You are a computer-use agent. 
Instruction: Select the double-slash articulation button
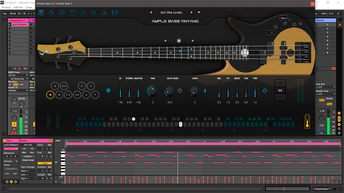pyautogui.click(x=82, y=86)
